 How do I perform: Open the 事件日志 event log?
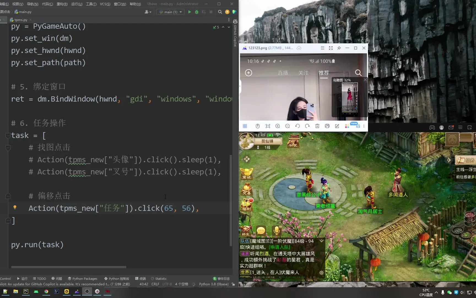pos(221,279)
